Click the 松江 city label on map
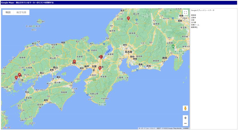 coord(34,43)
